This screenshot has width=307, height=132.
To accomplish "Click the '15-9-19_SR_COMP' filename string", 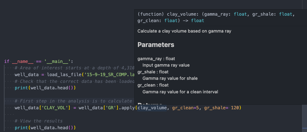I will 114,75.
